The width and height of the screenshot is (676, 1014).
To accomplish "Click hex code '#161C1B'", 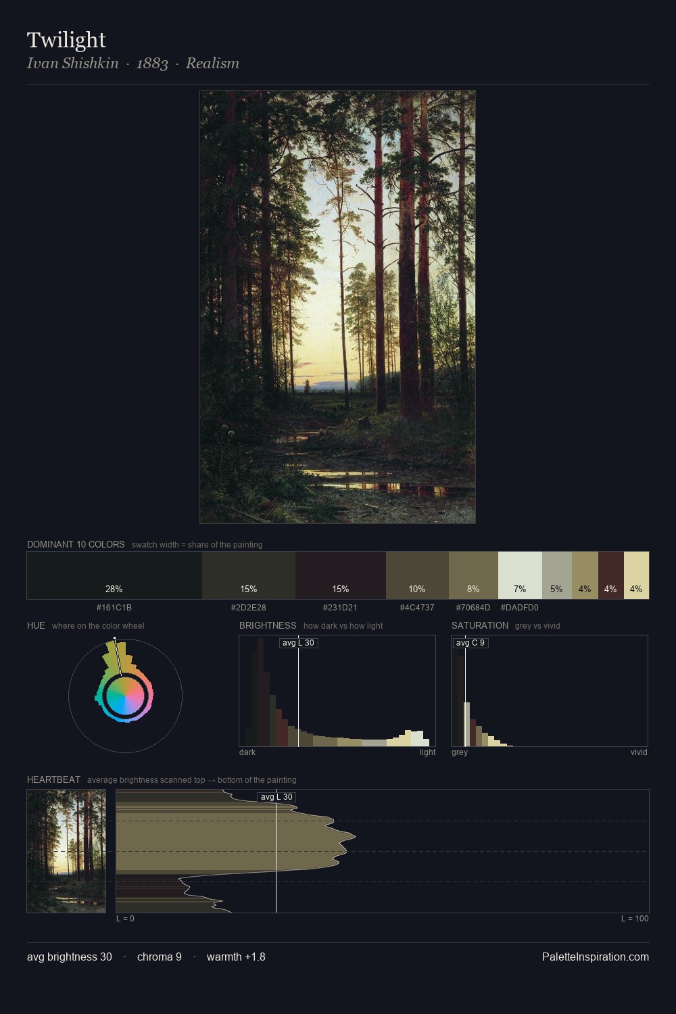I will 114,608.
